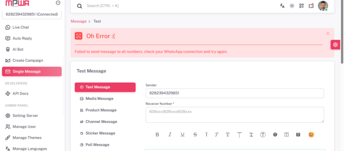Open the language translation icon in header
The width and height of the screenshot is (344, 151).
coord(282,6)
